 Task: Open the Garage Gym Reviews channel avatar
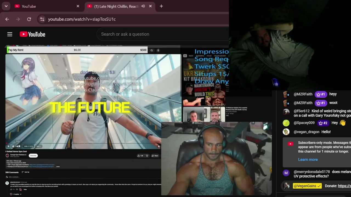(7, 155)
